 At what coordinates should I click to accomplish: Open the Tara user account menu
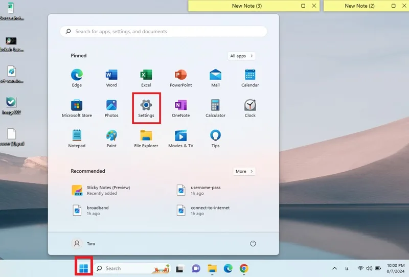coord(83,244)
